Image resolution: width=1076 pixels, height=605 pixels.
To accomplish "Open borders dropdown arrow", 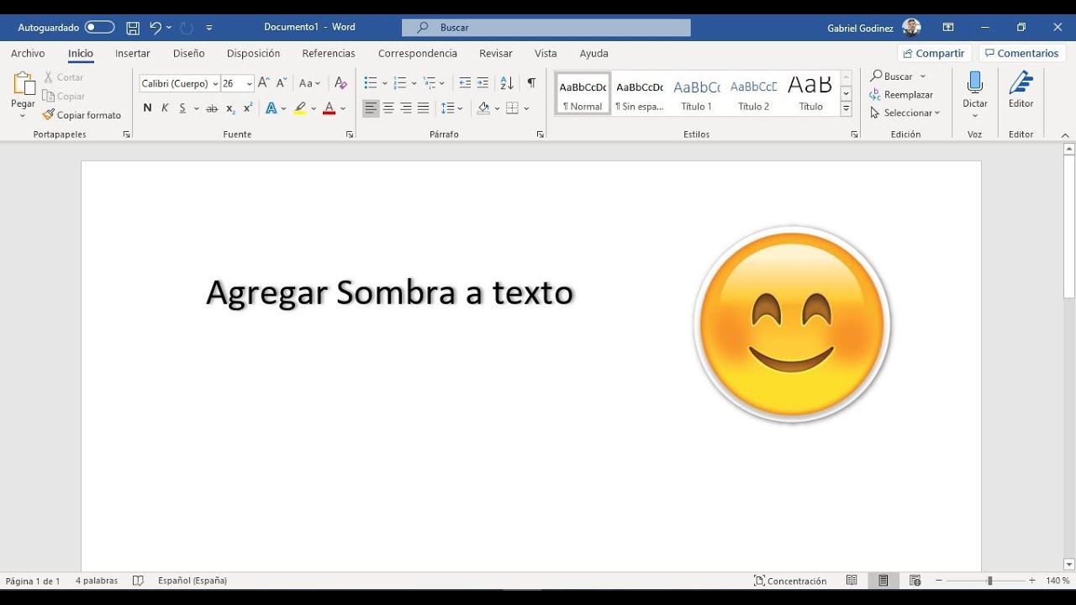I will tap(527, 108).
